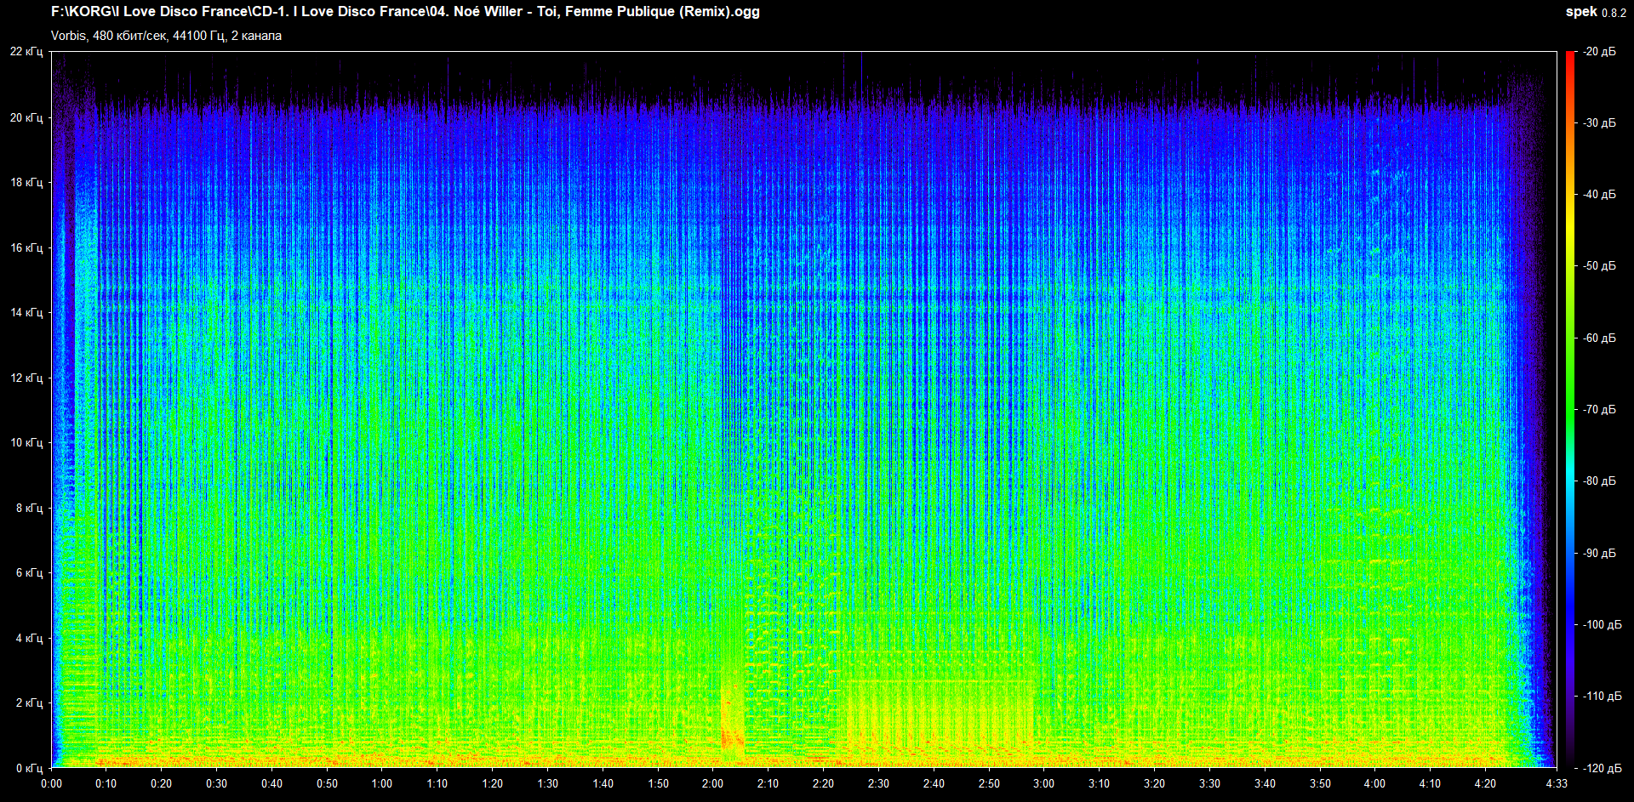1634x802 pixels.
Task: Select the Vorbis 480 кбит/сек codec info line
Action: coord(166,36)
